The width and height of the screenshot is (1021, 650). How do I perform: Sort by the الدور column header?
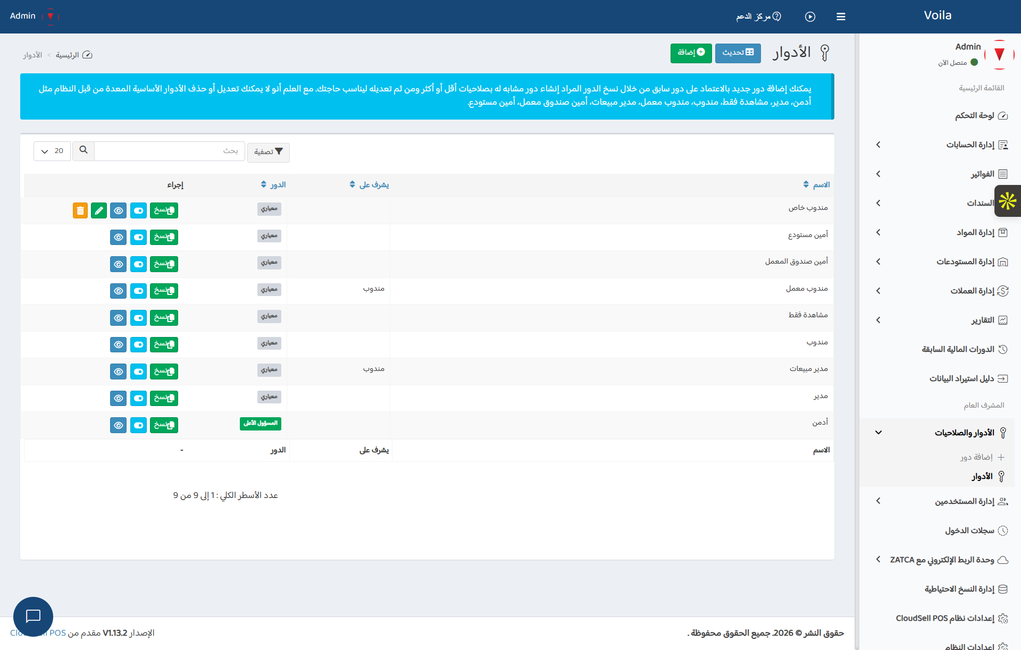(273, 184)
